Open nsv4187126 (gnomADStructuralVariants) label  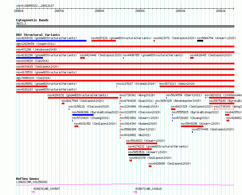[x=121, y=38]
